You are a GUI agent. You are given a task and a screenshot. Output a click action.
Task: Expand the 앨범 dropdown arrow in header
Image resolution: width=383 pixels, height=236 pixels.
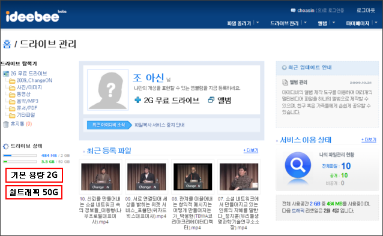click(334, 22)
